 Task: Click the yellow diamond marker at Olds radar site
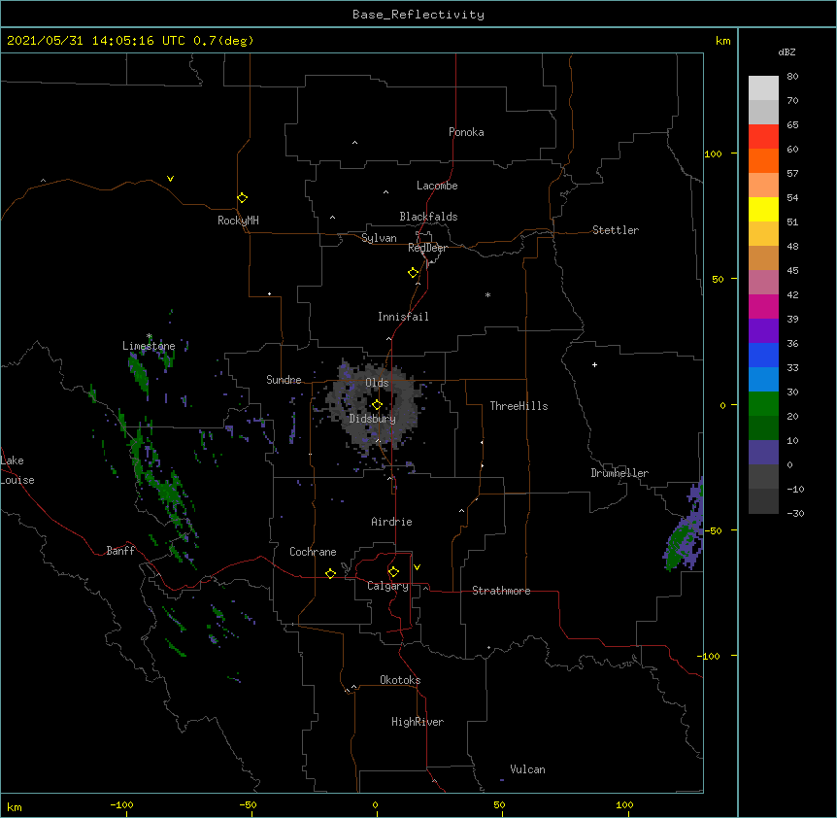point(377,405)
